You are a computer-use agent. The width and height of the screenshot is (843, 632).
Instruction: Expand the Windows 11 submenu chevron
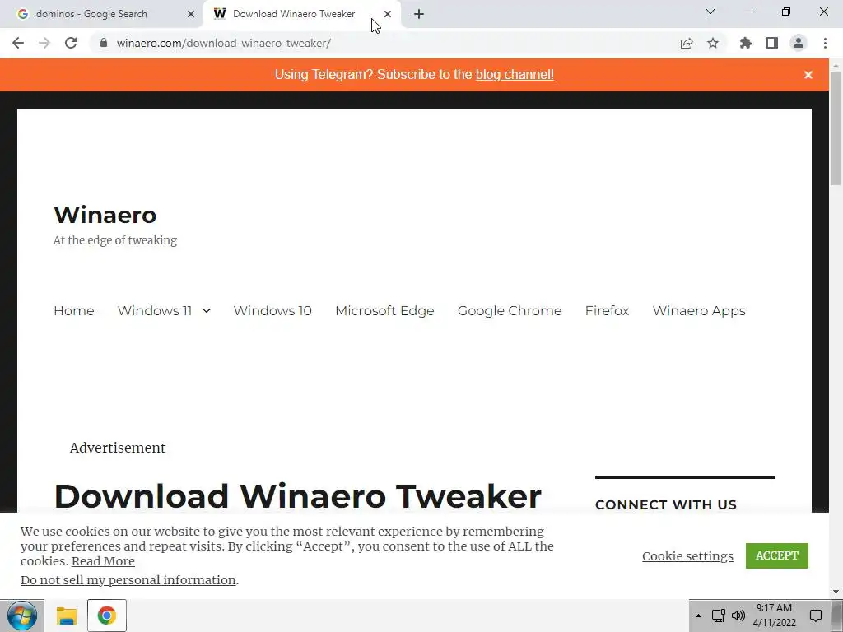[207, 310]
